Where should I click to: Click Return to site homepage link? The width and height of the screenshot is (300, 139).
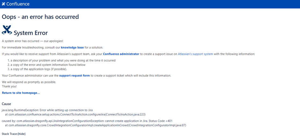21,93
